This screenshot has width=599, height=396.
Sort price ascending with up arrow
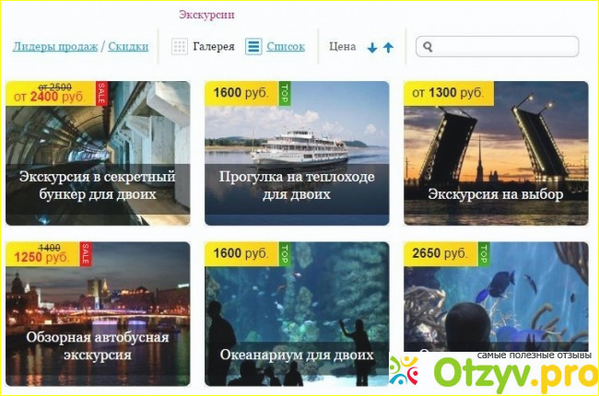pos(388,48)
